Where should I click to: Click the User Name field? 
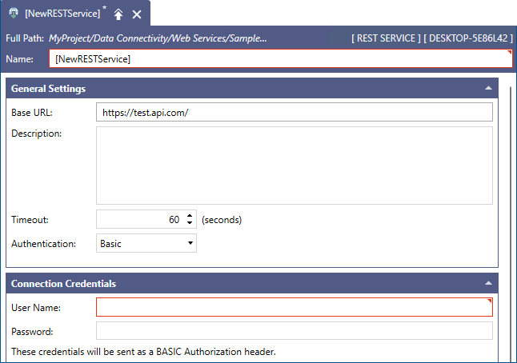295,307
